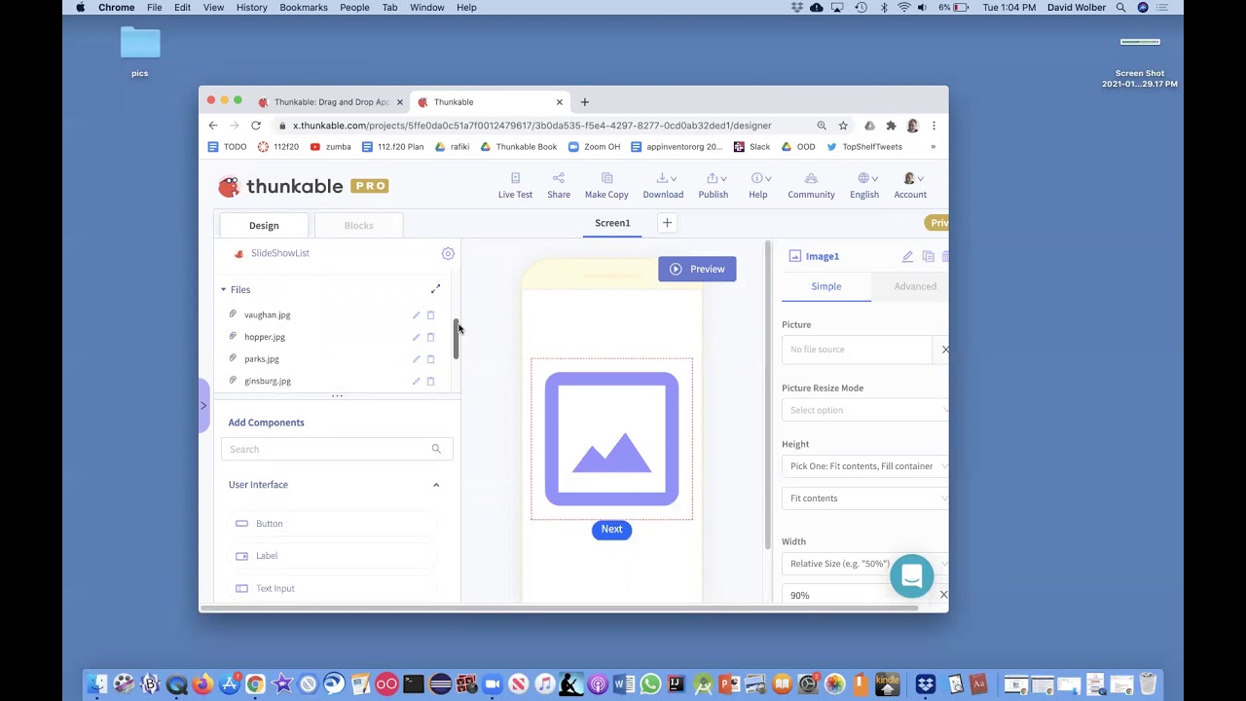
Task: Rename the Image1 component with the pencil icon
Action: pos(907,256)
